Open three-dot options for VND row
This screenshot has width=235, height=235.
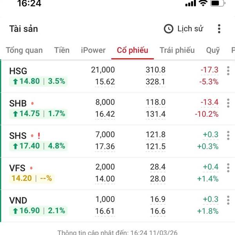click(x=228, y=201)
